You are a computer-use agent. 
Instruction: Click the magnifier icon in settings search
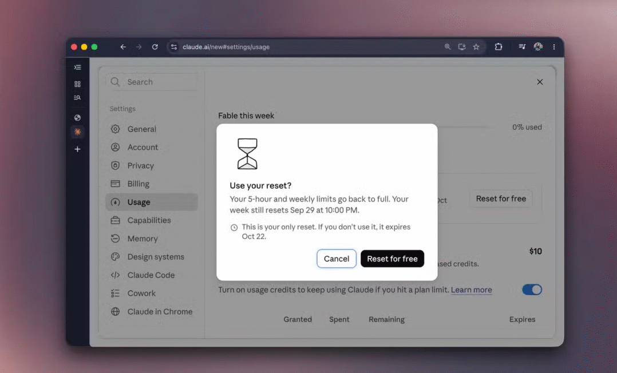(115, 82)
